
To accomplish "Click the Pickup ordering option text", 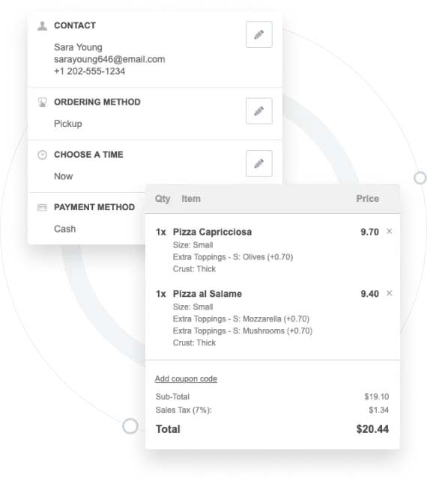I will tap(68, 124).
